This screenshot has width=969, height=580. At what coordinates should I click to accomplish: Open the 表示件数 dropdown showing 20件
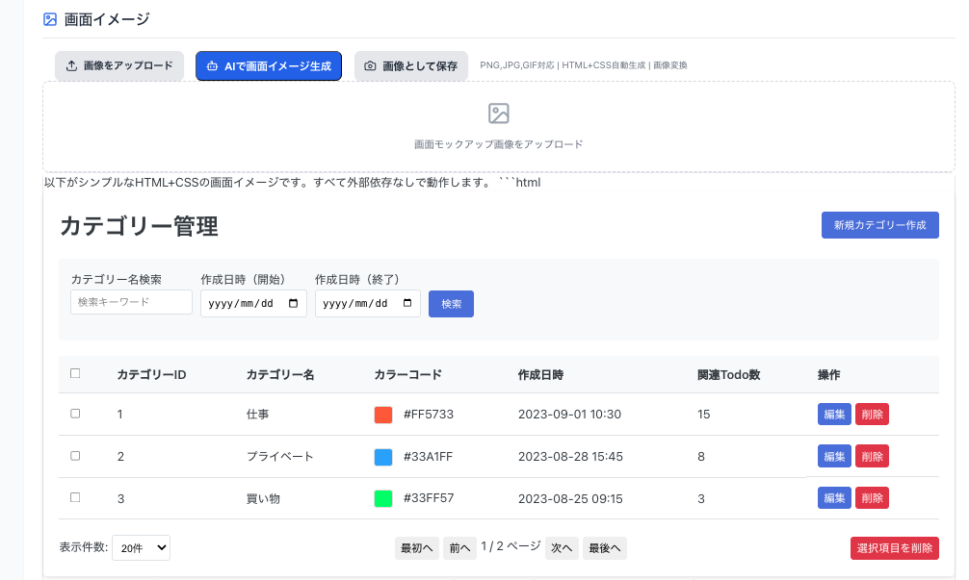tap(141, 547)
